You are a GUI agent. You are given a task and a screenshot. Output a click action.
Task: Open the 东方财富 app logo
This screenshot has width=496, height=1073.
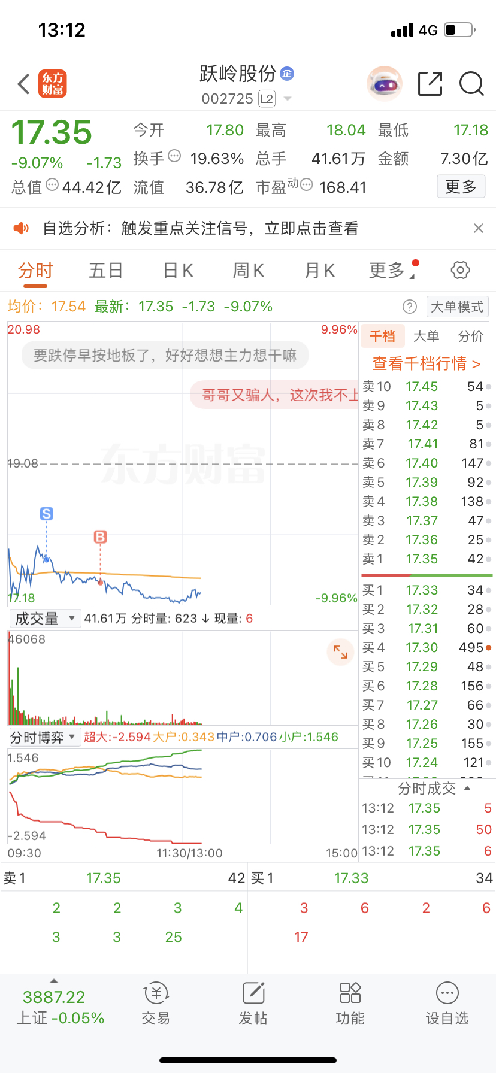[53, 84]
